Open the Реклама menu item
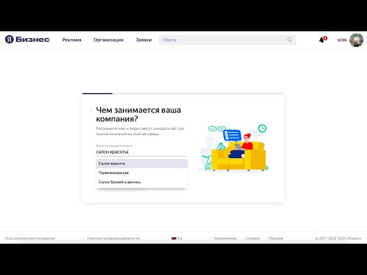Viewport: 367px width, 275px height. pyautogui.click(x=72, y=40)
